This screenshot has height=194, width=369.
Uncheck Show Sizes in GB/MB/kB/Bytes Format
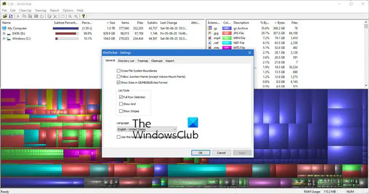click(119, 83)
